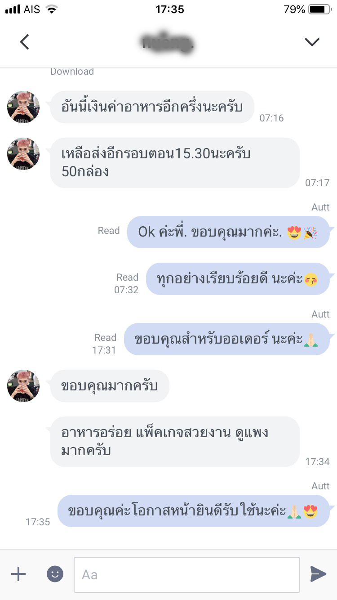Expand the chat options chevron at top right
337x600 pixels.
coord(312,42)
